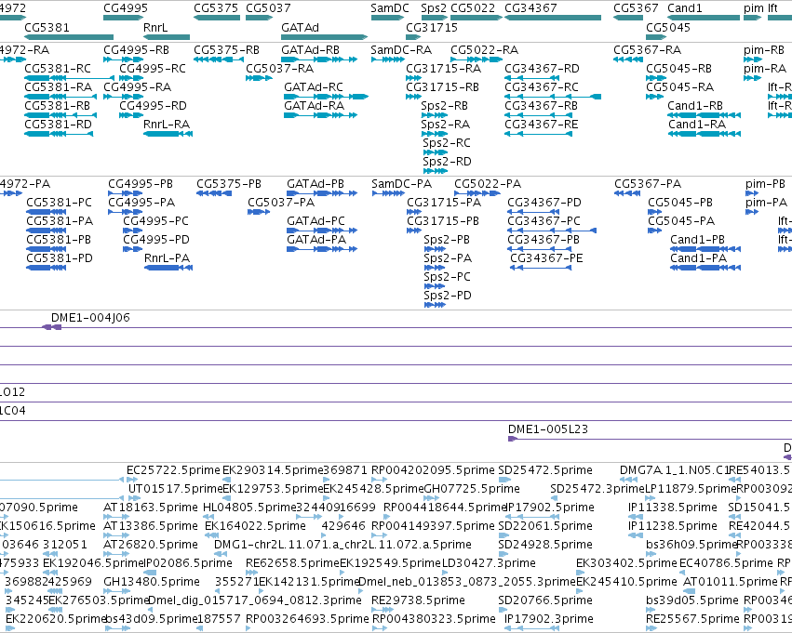Click the GATAd-RC transcript label
This screenshot has height=633, width=792.
pyautogui.click(x=314, y=87)
